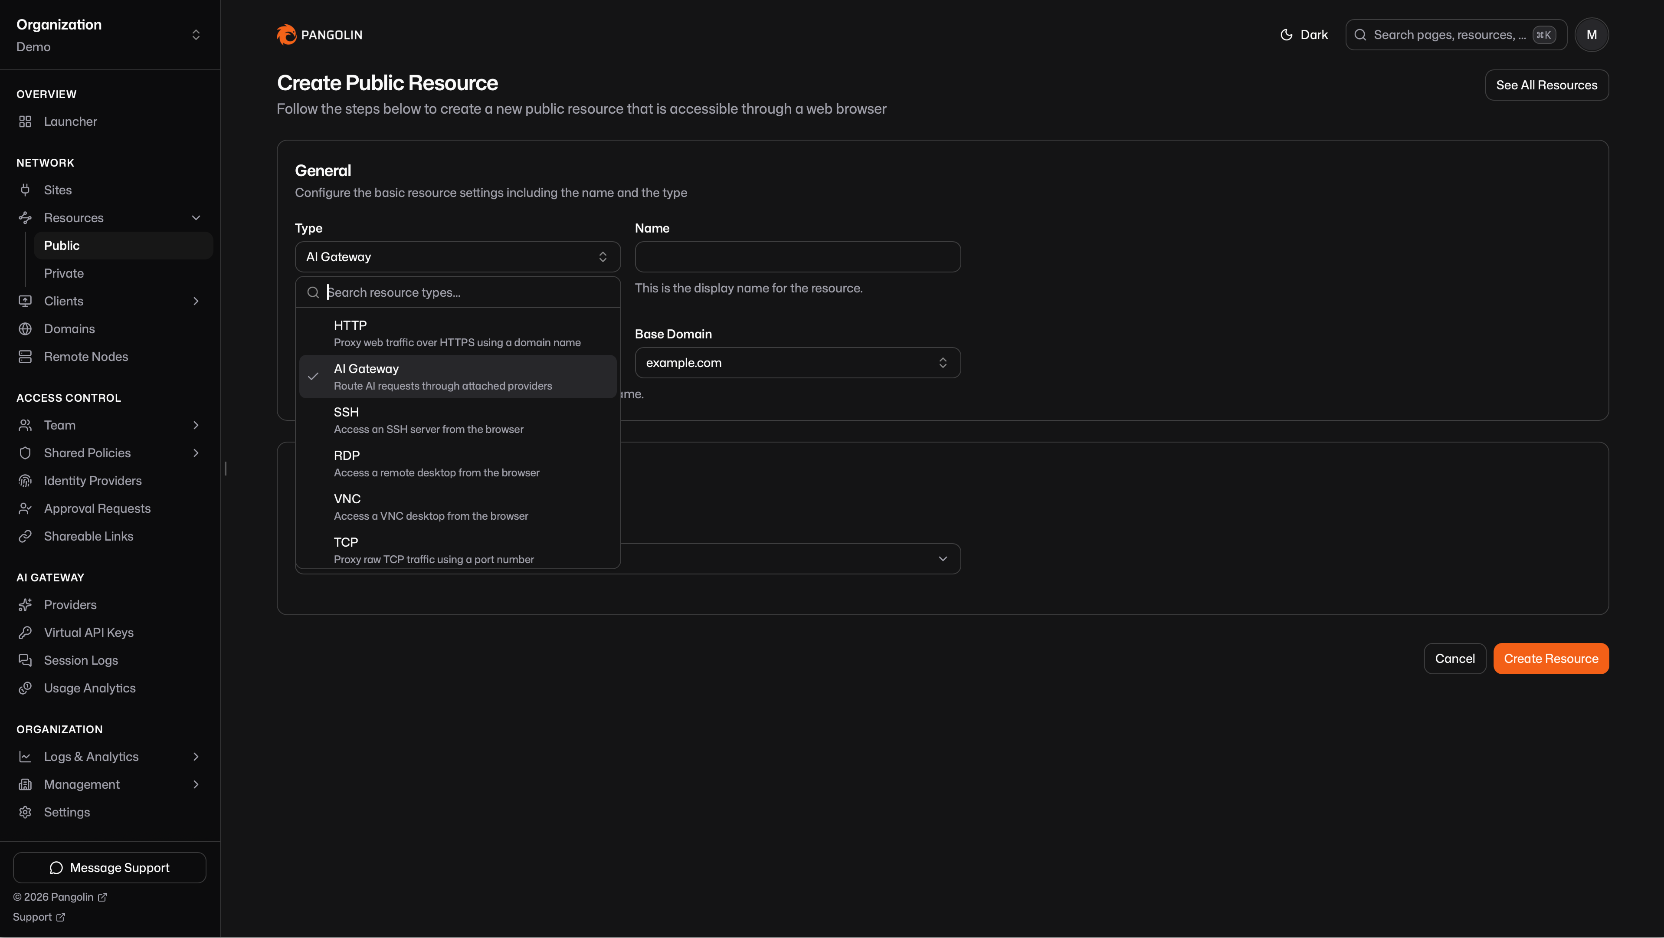Open the Base Domain example.com dropdown
Screen dimensions: 1664x938
(797, 363)
